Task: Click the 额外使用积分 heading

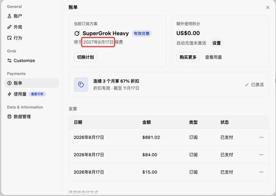Action: tap(188, 24)
